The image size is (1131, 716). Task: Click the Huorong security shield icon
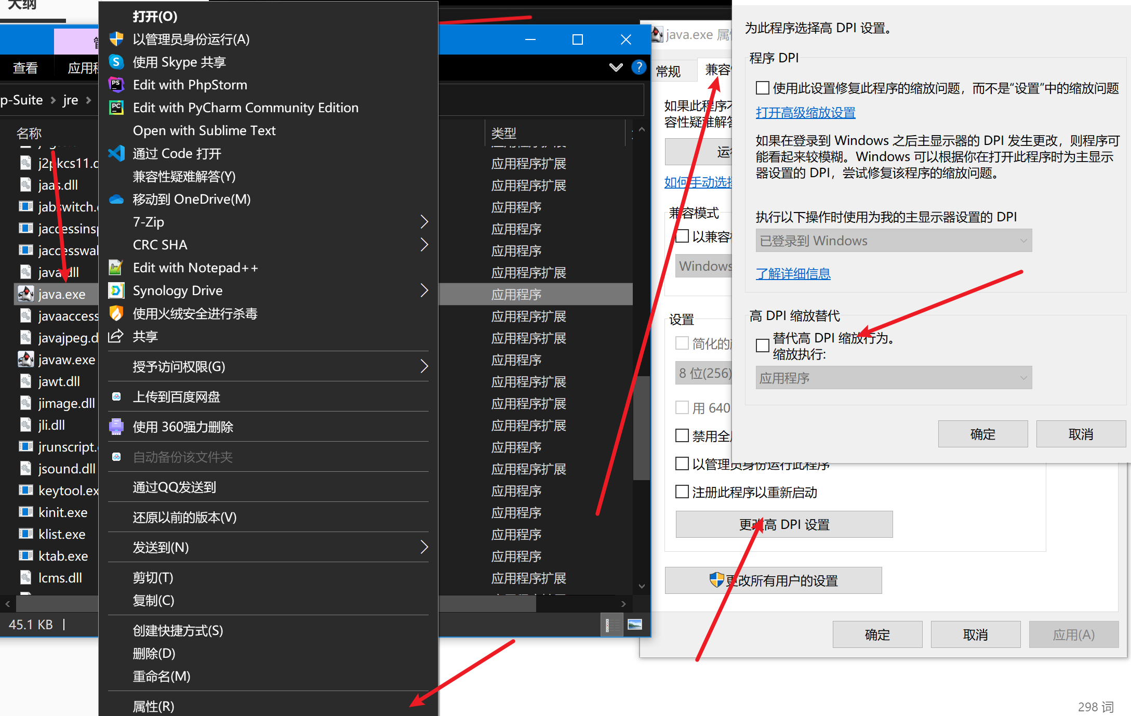(x=116, y=313)
